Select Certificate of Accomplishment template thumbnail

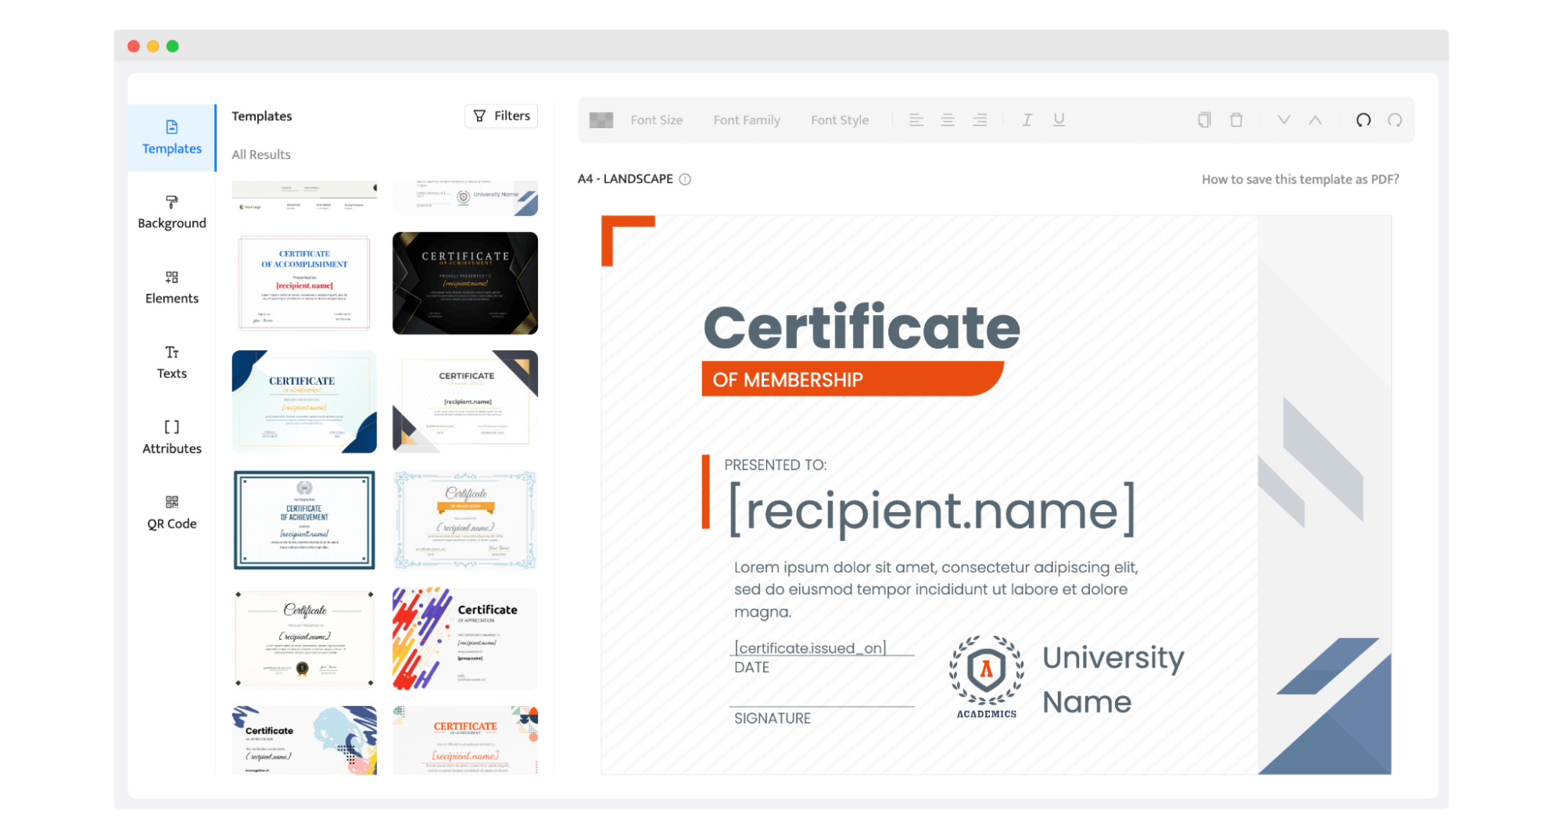(304, 283)
